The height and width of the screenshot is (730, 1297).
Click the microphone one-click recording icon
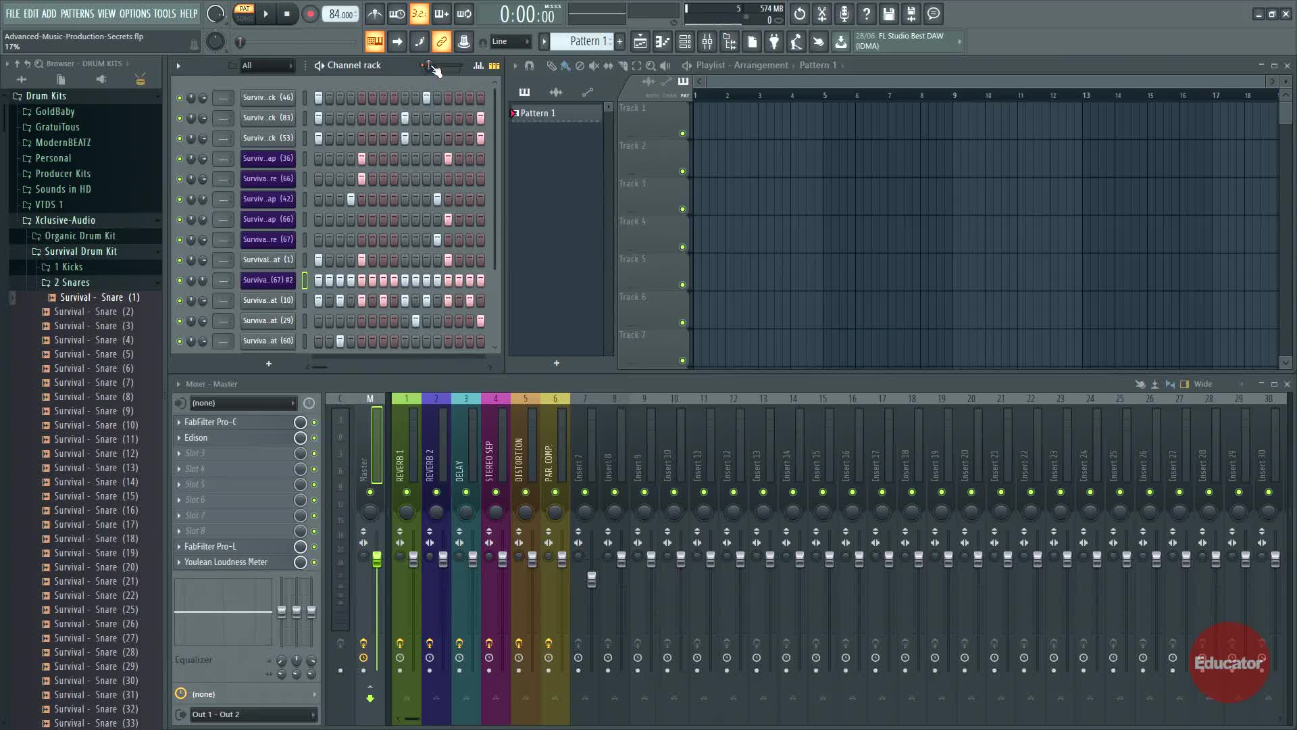844,14
